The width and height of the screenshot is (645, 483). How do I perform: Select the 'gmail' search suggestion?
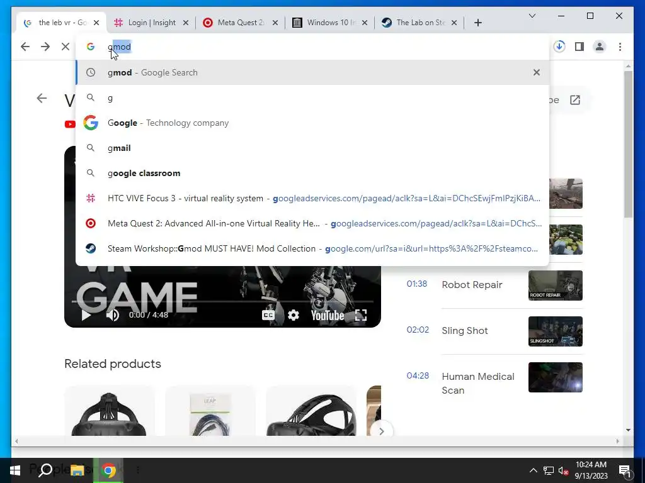click(312, 148)
